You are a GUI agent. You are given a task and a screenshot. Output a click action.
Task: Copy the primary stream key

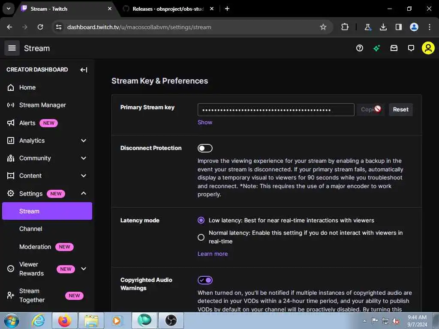(370, 109)
